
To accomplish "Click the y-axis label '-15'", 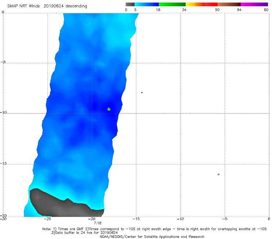I will pyautogui.click(x=3, y=164).
